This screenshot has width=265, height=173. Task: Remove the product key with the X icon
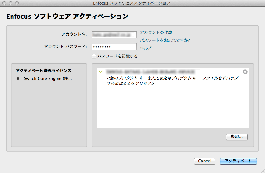click(245, 72)
